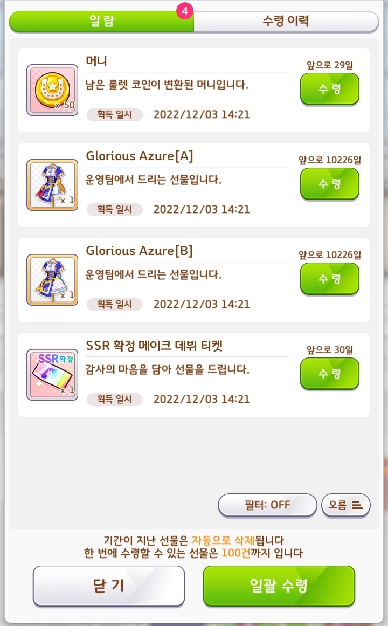Claim the 머니 gift with 수령

click(x=330, y=89)
